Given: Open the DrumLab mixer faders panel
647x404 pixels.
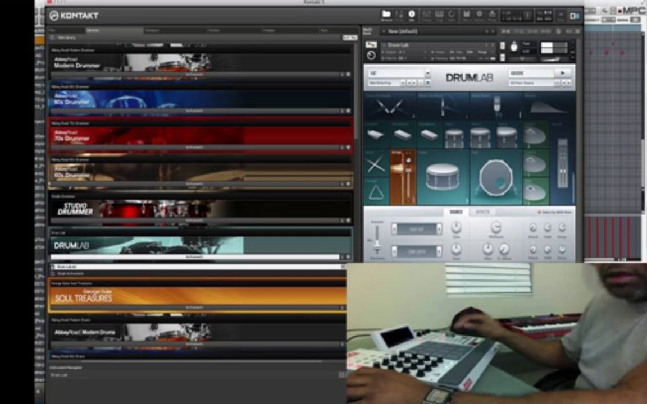Looking at the screenshot, I should tap(562, 163).
